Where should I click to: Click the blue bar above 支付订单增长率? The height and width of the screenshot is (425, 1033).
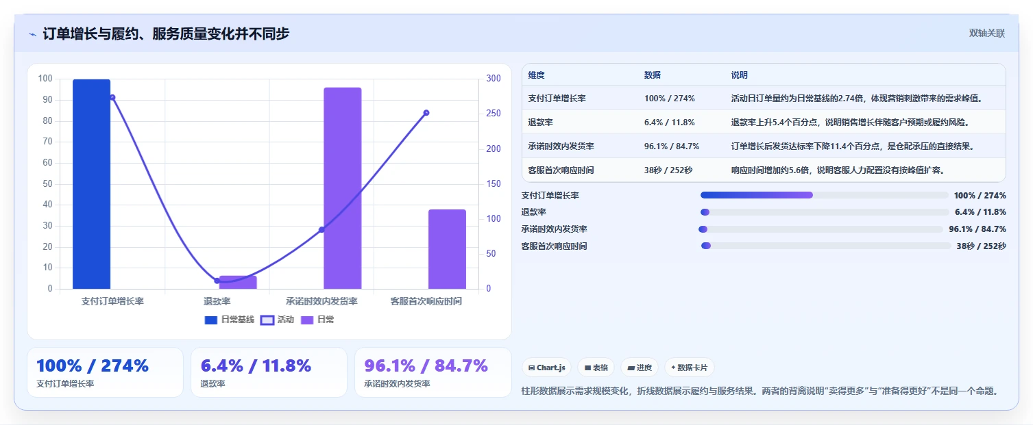[x=91, y=184]
